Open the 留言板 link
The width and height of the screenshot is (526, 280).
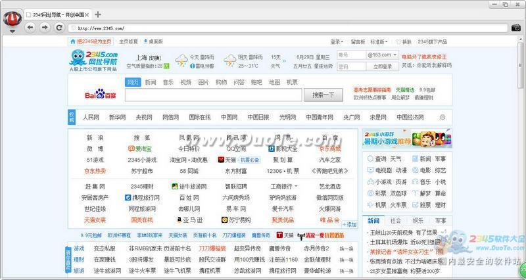coord(358,42)
